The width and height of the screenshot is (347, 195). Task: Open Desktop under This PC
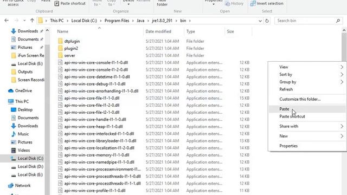pyautogui.click(x=25, y=109)
